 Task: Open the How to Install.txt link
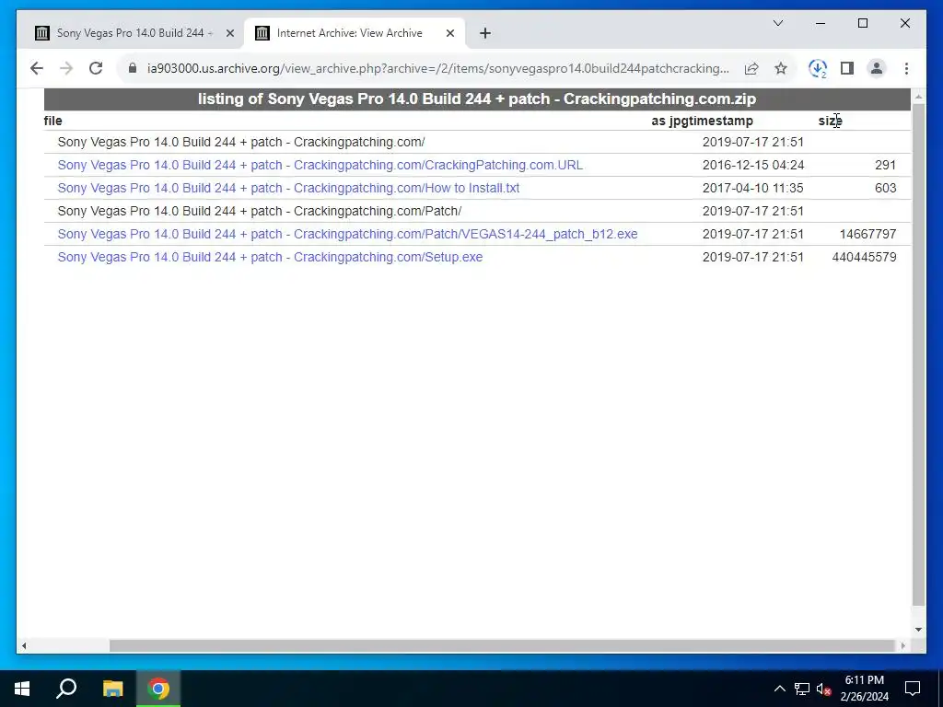[288, 188]
